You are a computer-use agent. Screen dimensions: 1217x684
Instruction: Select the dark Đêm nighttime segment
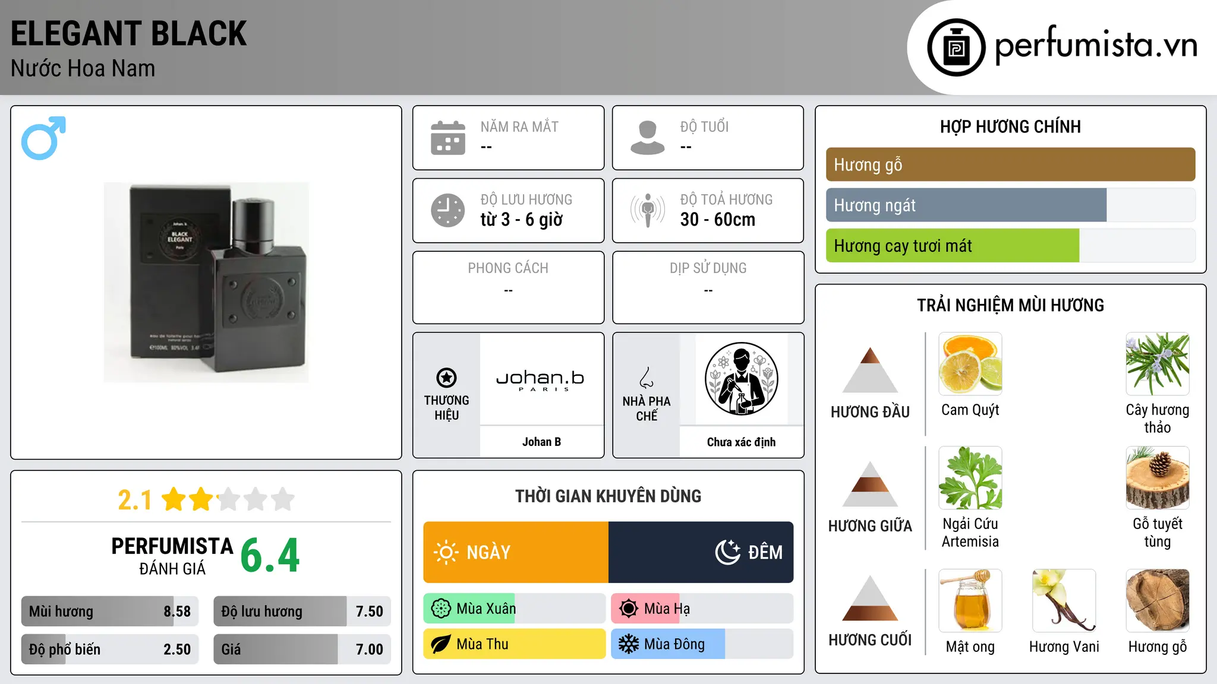[x=701, y=552]
